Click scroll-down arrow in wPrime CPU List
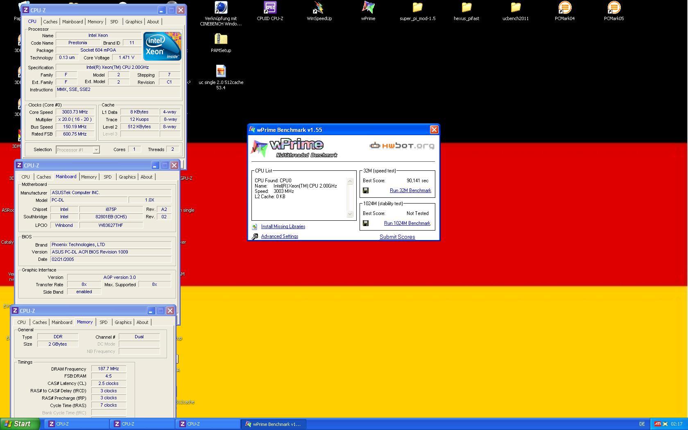Viewport: 688px width, 430px height. click(x=350, y=214)
